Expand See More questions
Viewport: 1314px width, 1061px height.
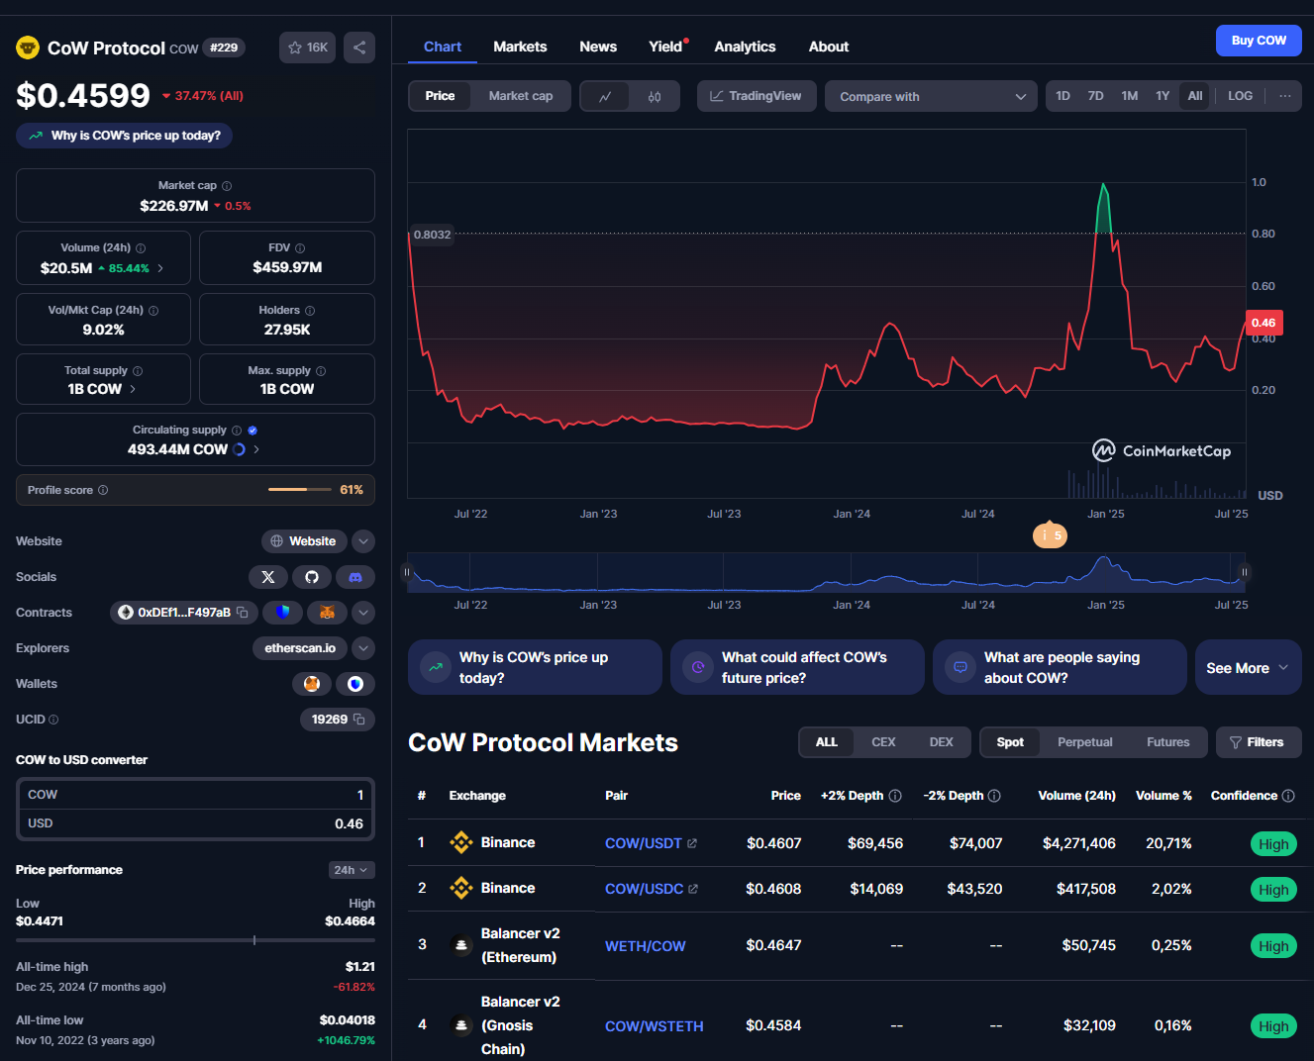[x=1248, y=668]
